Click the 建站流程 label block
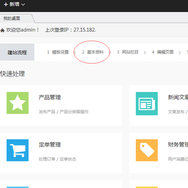This screenshot has height=188, width=188. [17, 52]
